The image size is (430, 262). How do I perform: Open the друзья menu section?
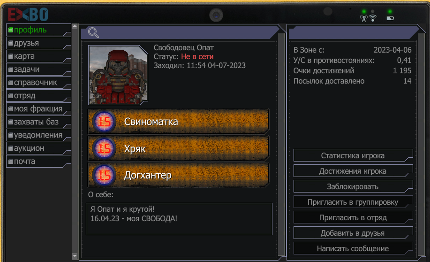coord(38,43)
